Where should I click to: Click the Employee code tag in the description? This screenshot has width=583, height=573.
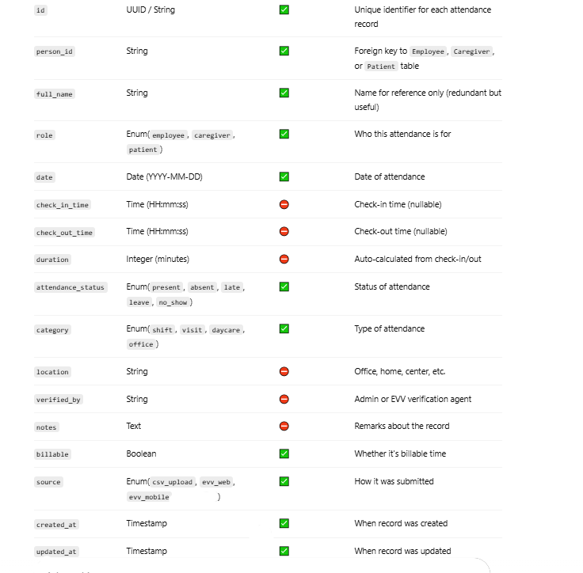coord(428,51)
